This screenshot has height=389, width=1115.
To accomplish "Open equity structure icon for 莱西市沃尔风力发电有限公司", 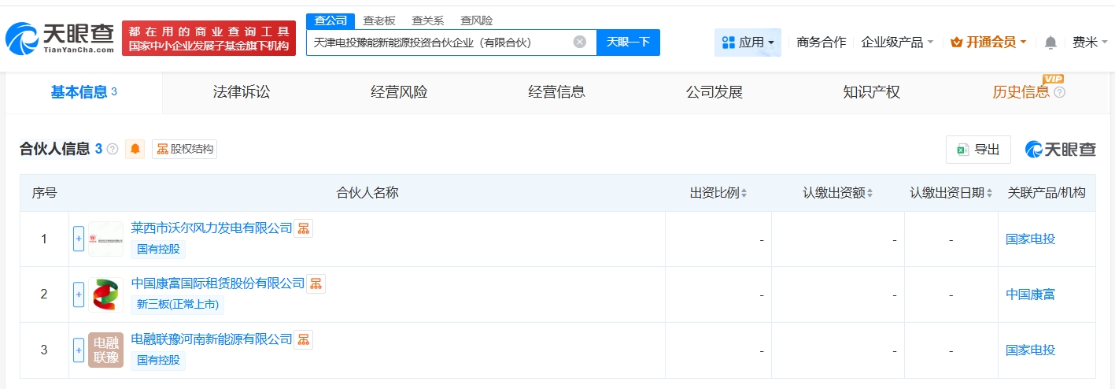I will point(304,228).
